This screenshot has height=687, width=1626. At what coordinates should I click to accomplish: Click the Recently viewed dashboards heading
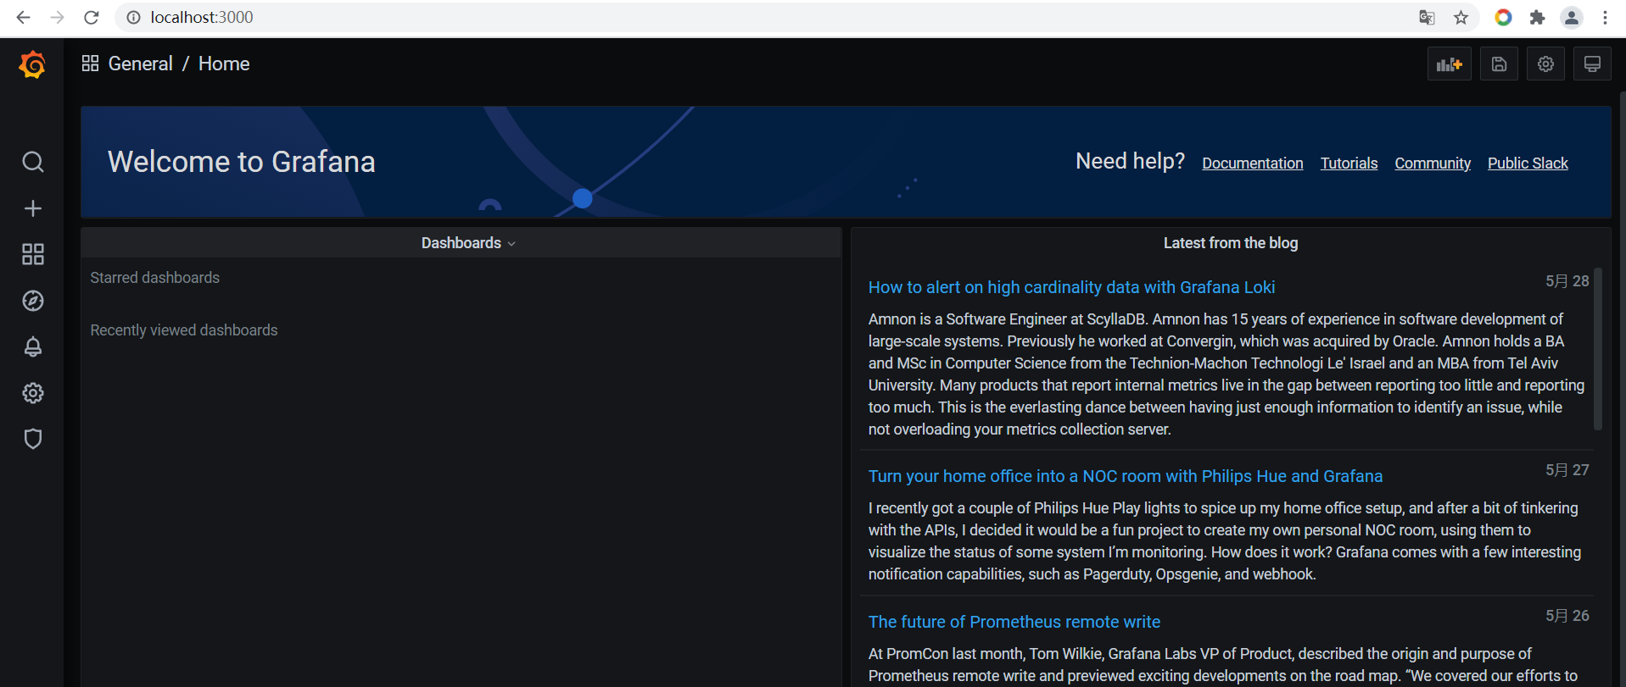(x=184, y=330)
